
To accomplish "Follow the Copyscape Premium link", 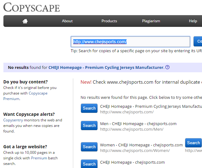I will click(25, 96).
